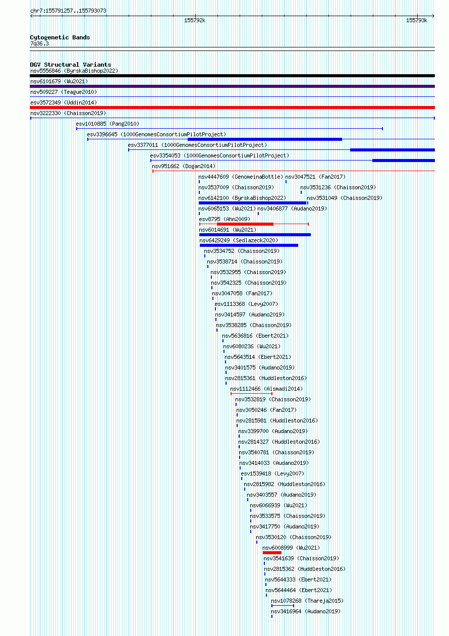Select nsv3401575 (Audano2019) label
Viewport: 449px width, 636px height.
tap(260, 368)
